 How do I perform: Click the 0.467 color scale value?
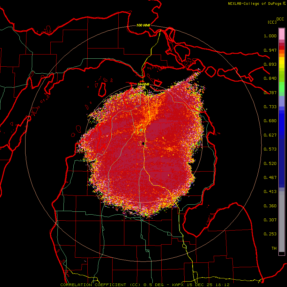[x=270, y=178]
